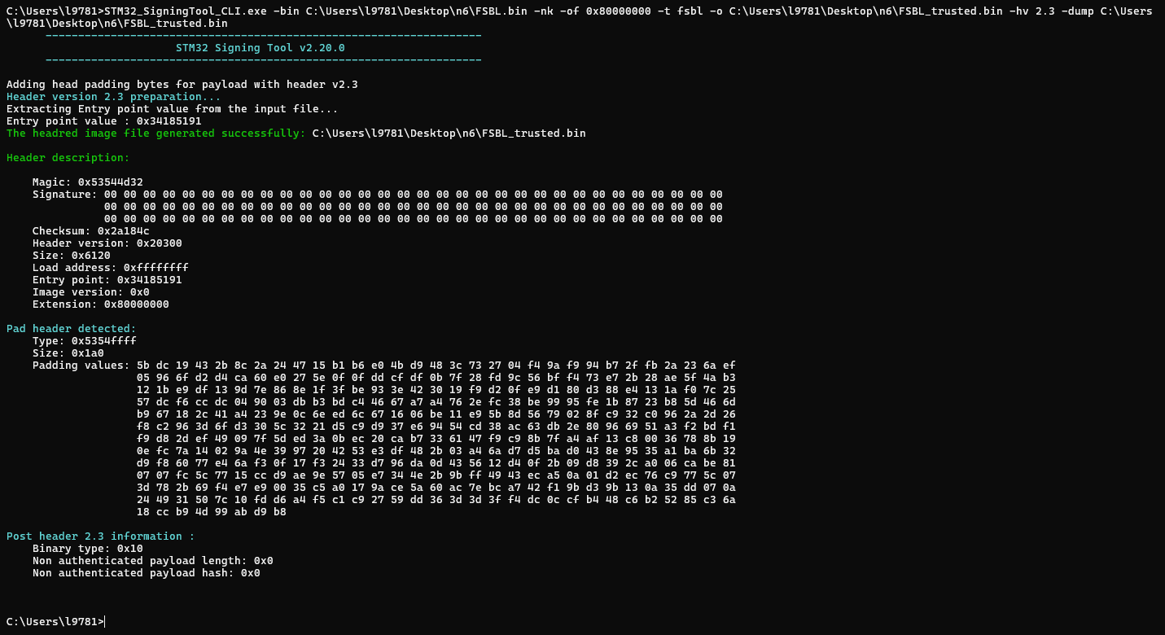Click the 'Non authenticated payload hash' line
1165x635 pixels.
click(146, 573)
